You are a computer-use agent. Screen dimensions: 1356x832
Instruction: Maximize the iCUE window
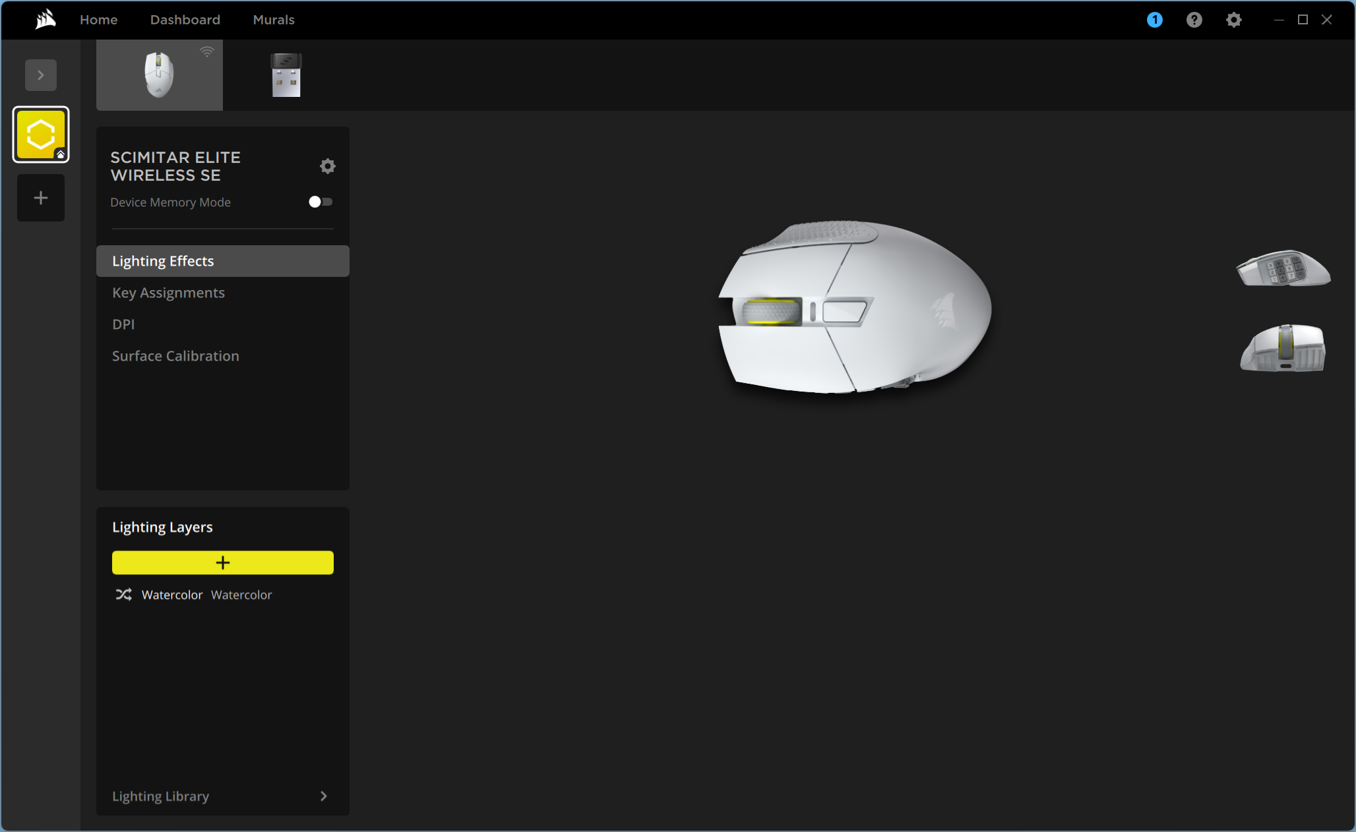[x=1303, y=20]
